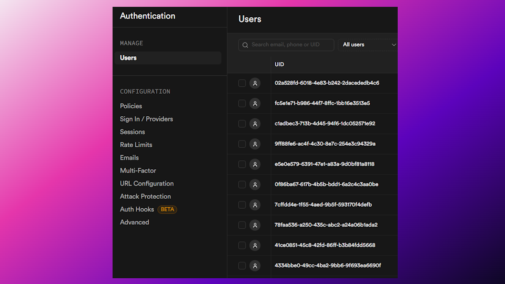Image resolution: width=505 pixels, height=284 pixels.
Task: Click the Users page heading
Action: tap(249, 19)
